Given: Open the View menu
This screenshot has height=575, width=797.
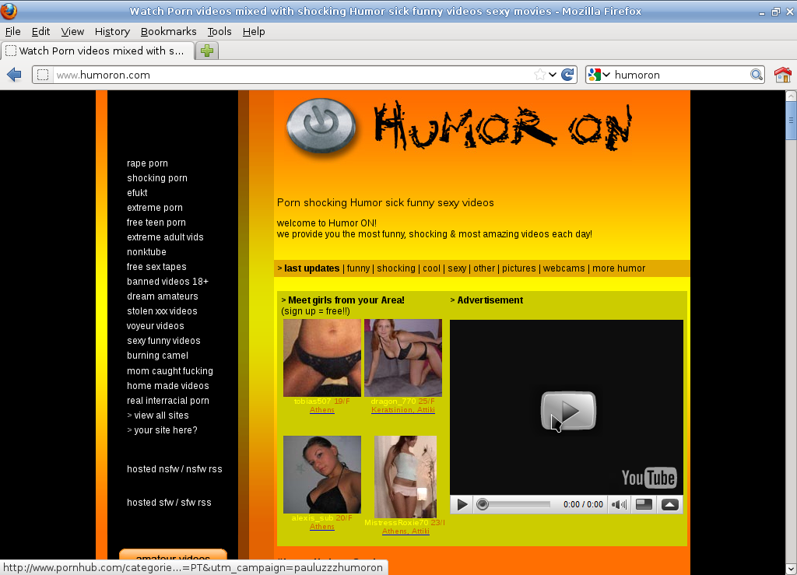Looking at the screenshot, I should 72,31.
